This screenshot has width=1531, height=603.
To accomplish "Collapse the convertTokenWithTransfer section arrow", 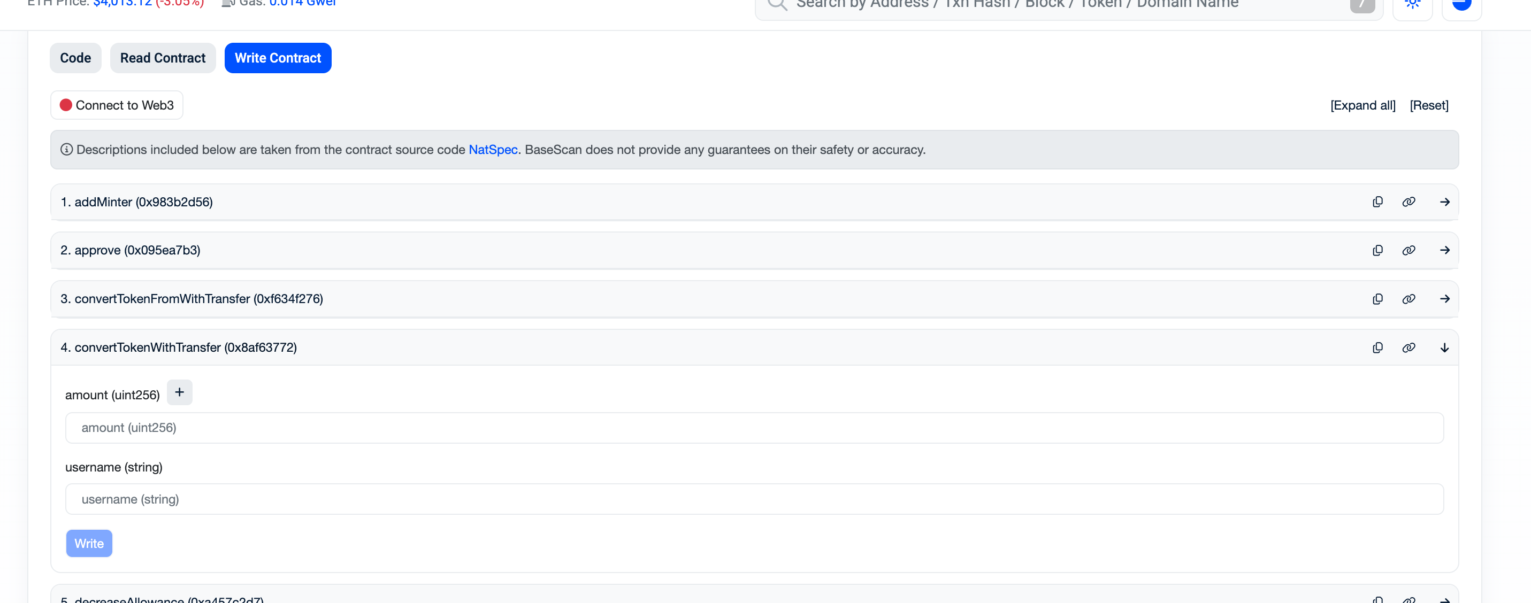I will click(1444, 347).
